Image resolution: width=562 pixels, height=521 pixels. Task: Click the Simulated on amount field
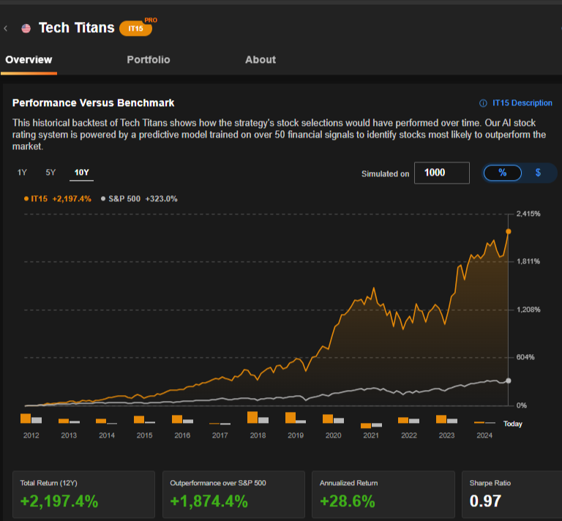[441, 173]
